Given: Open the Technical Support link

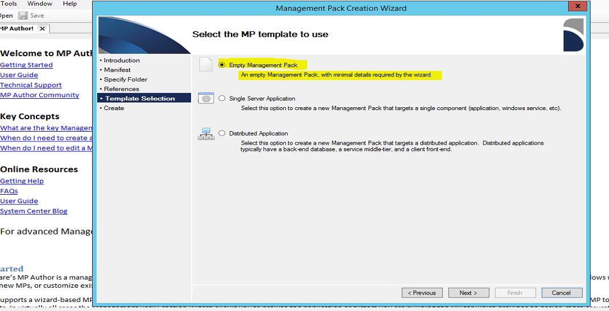Looking at the screenshot, I should [x=31, y=85].
